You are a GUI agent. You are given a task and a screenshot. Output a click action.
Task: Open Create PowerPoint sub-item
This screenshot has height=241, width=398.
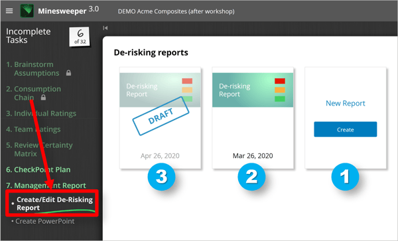click(x=43, y=221)
